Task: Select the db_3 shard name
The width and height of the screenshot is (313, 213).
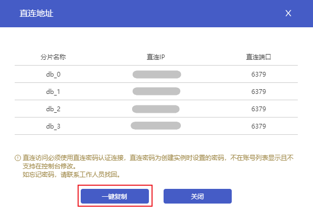Action: (53, 126)
